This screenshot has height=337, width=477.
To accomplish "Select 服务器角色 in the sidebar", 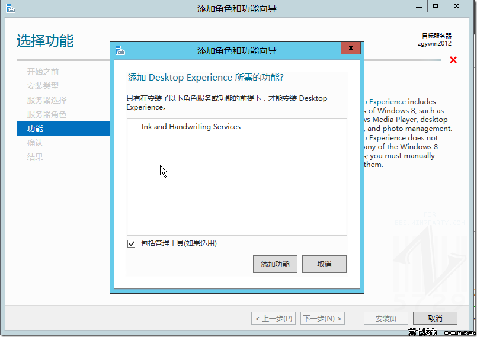I will point(47,114).
